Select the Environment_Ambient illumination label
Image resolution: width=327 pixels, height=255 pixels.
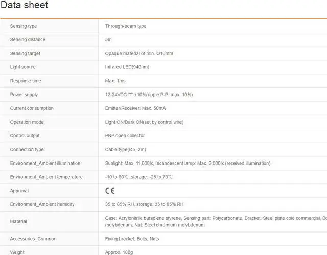click(x=45, y=164)
